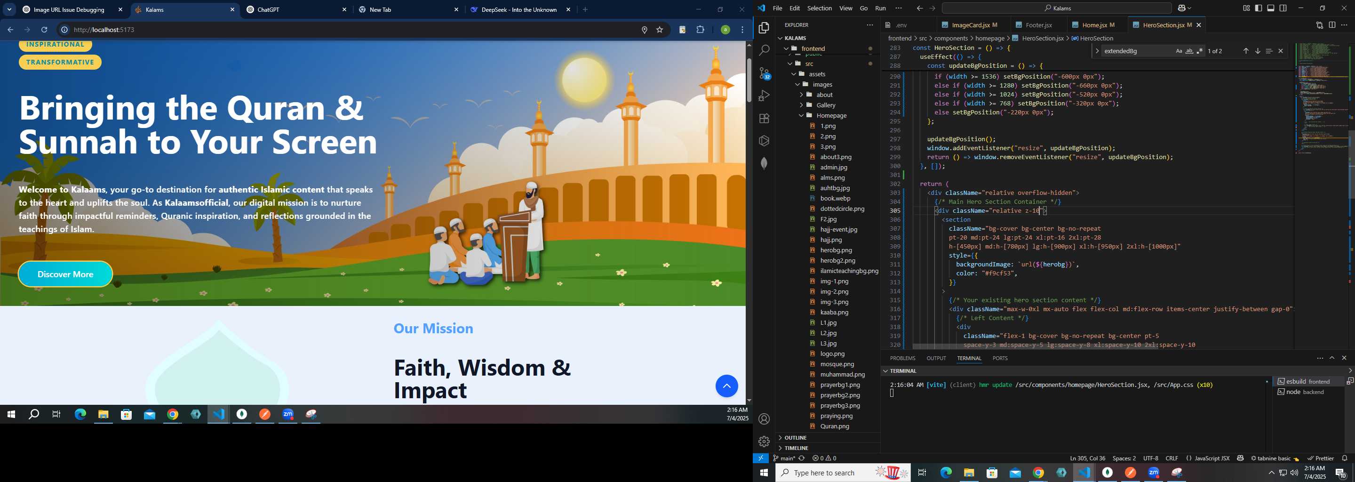Image resolution: width=1355 pixels, height=482 pixels.
Task: Toggle Match Whole Word in find widget
Action: pyautogui.click(x=1189, y=51)
